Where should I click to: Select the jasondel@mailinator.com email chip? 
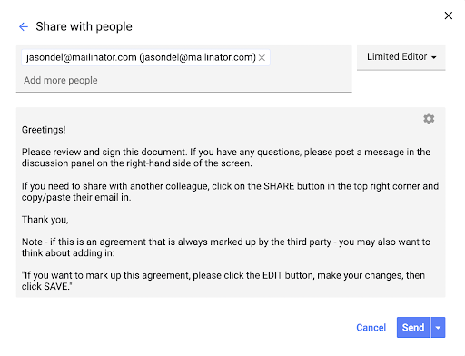pos(141,57)
